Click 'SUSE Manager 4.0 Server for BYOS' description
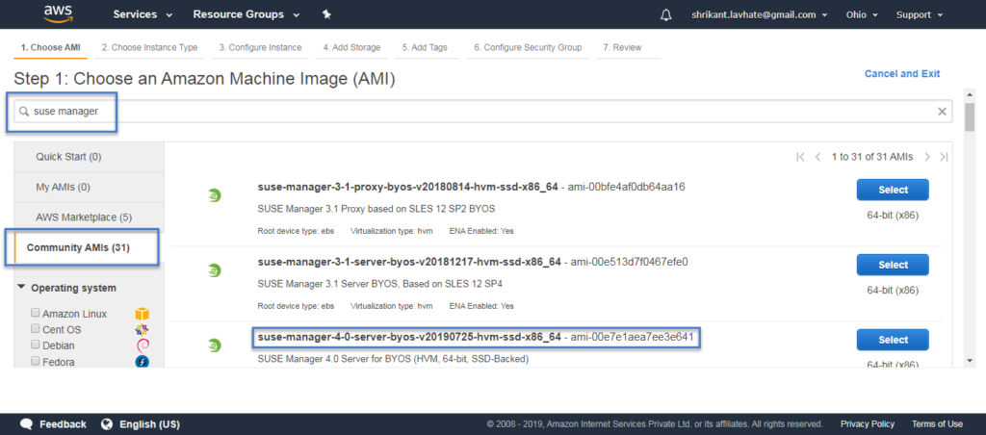The height and width of the screenshot is (435, 986). coord(394,359)
